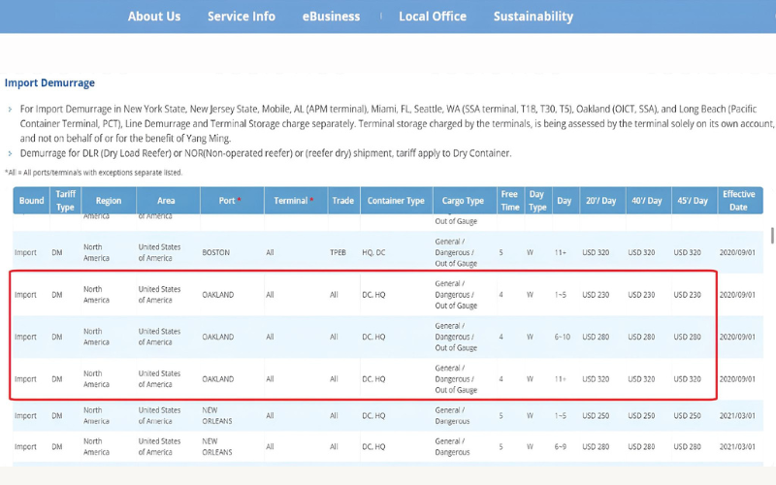Open the Sustainability menu
The height and width of the screenshot is (485, 776).
[x=533, y=16]
